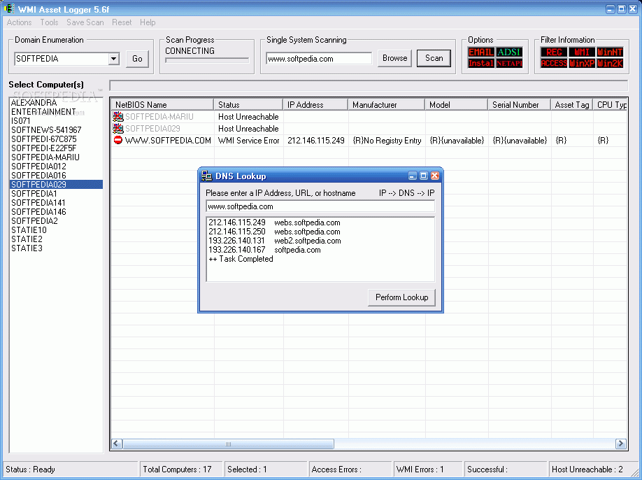Sort by Status column header
The image size is (642, 480).
point(248,105)
